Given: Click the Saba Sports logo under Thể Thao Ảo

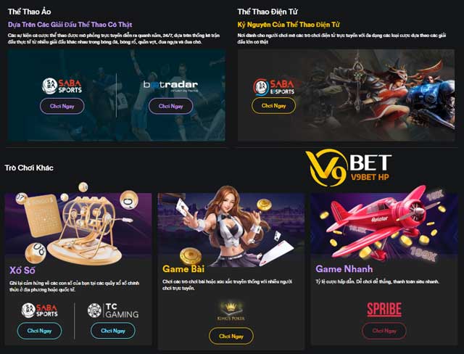Looking at the screenshot, I should pyautogui.click(x=62, y=86).
